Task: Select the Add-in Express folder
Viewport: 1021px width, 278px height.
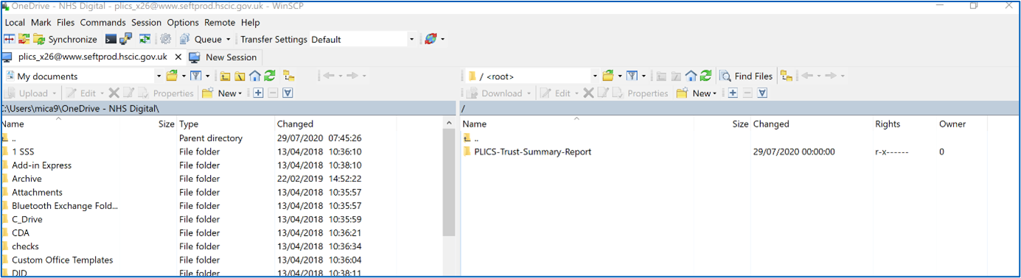Action: click(x=41, y=165)
